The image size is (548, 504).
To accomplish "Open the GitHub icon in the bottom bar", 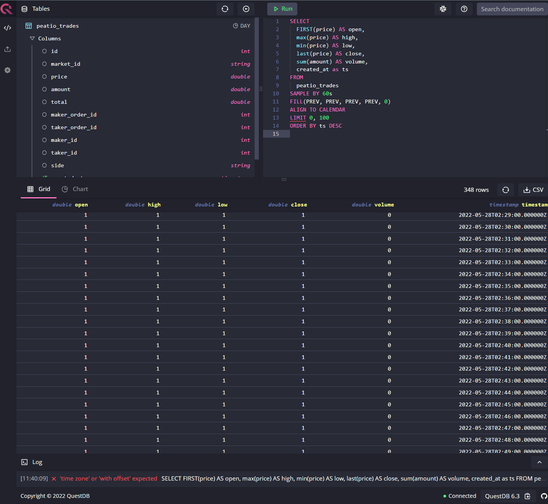I will (543, 496).
